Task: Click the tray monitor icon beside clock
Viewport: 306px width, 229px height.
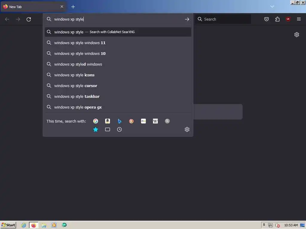Action: (302, 225)
